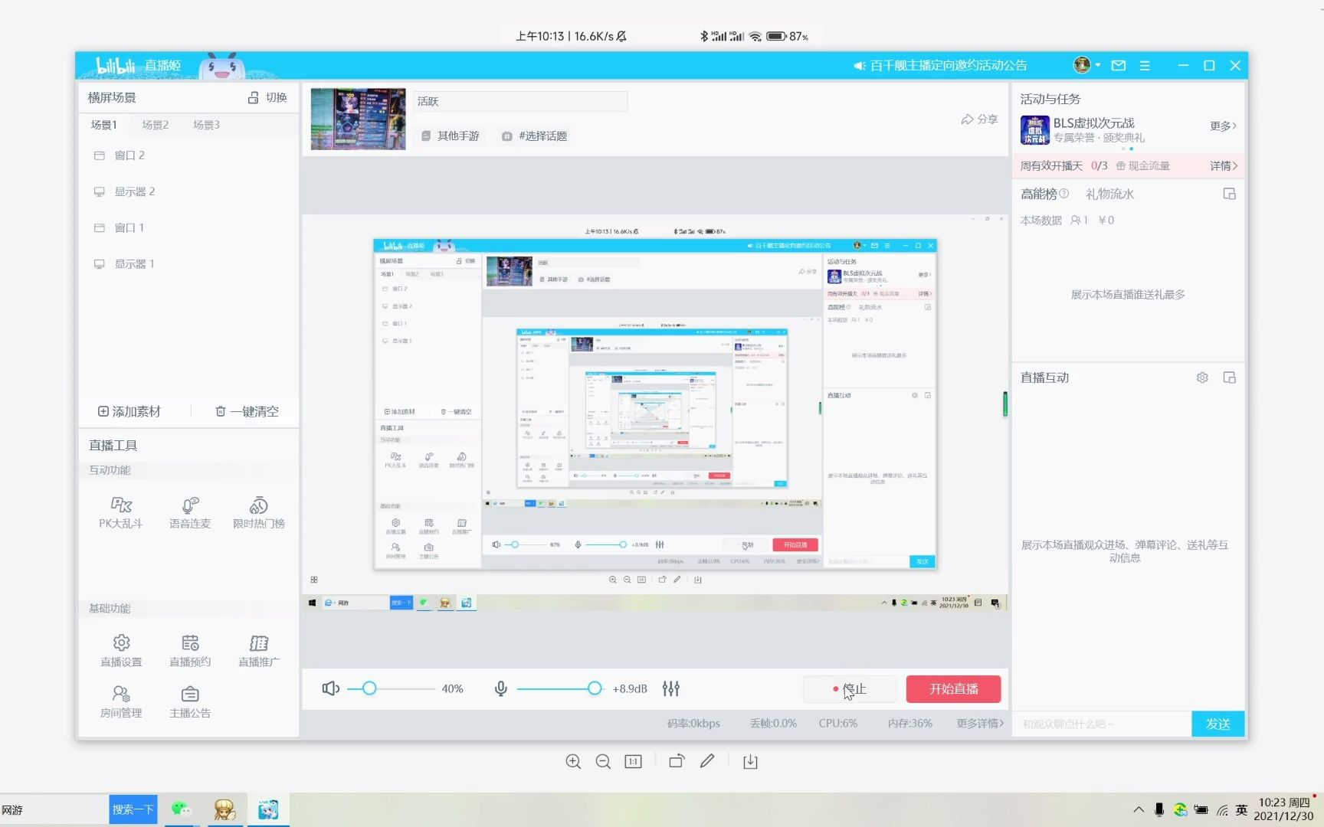Open the 主播公告 announcement tool
Viewport: 1324px width, 827px height.
(x=189, y=701)
